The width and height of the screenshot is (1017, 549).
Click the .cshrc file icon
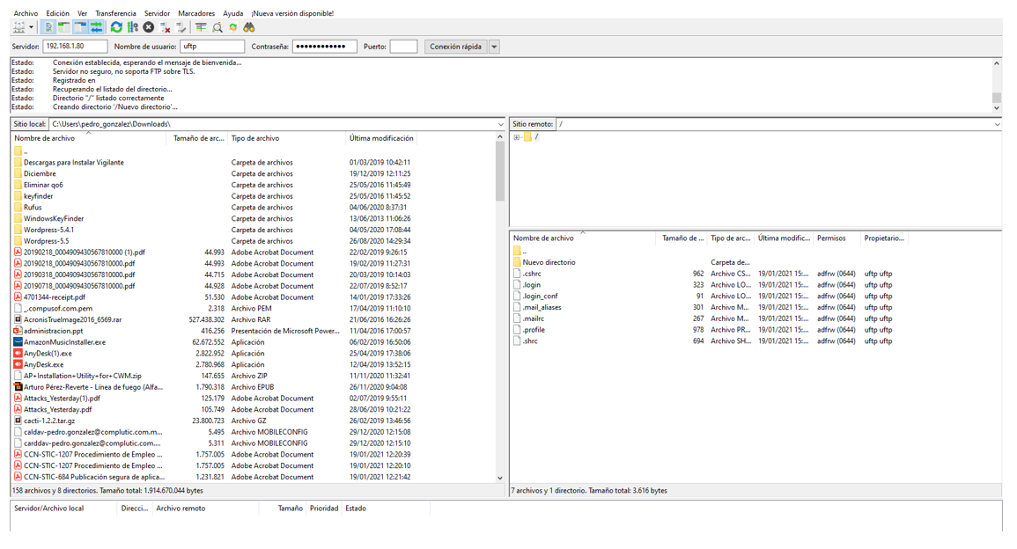pos(517,274)
